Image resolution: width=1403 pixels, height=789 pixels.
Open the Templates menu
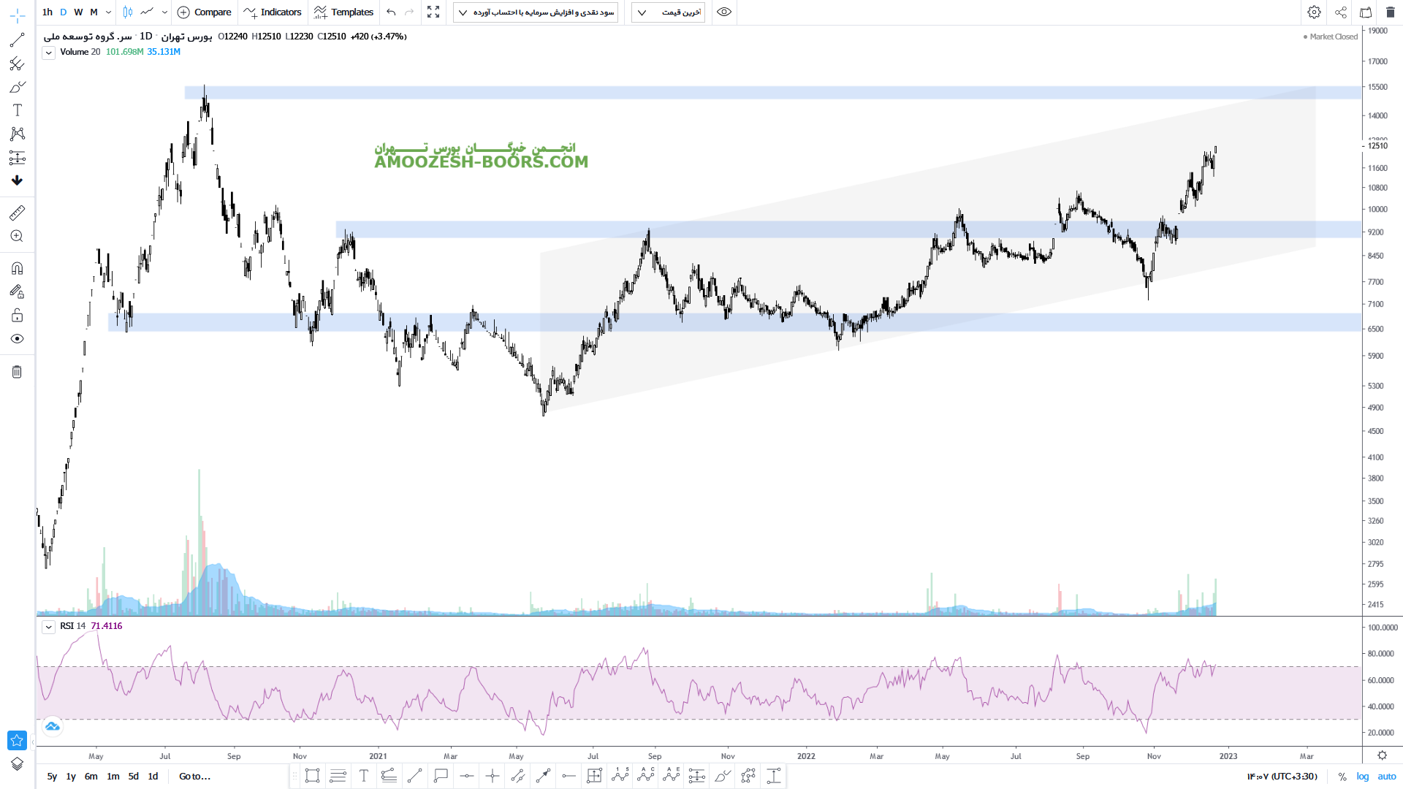(x=343, y=12)
